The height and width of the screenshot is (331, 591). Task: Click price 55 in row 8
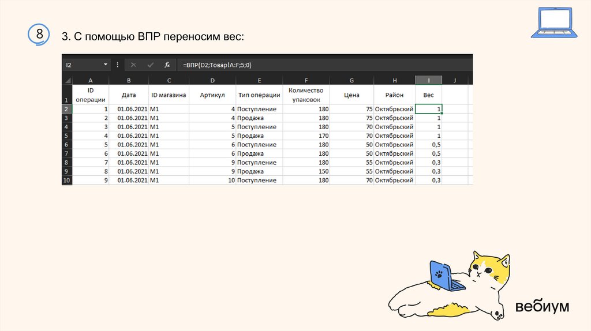(351, 162)
